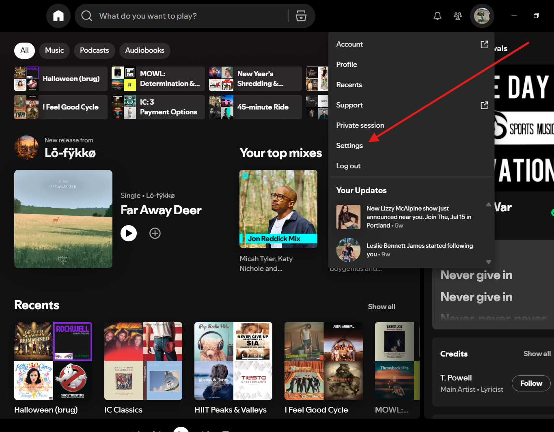
Task: Select the Music filter chip
Action: [x=54, y=50]
